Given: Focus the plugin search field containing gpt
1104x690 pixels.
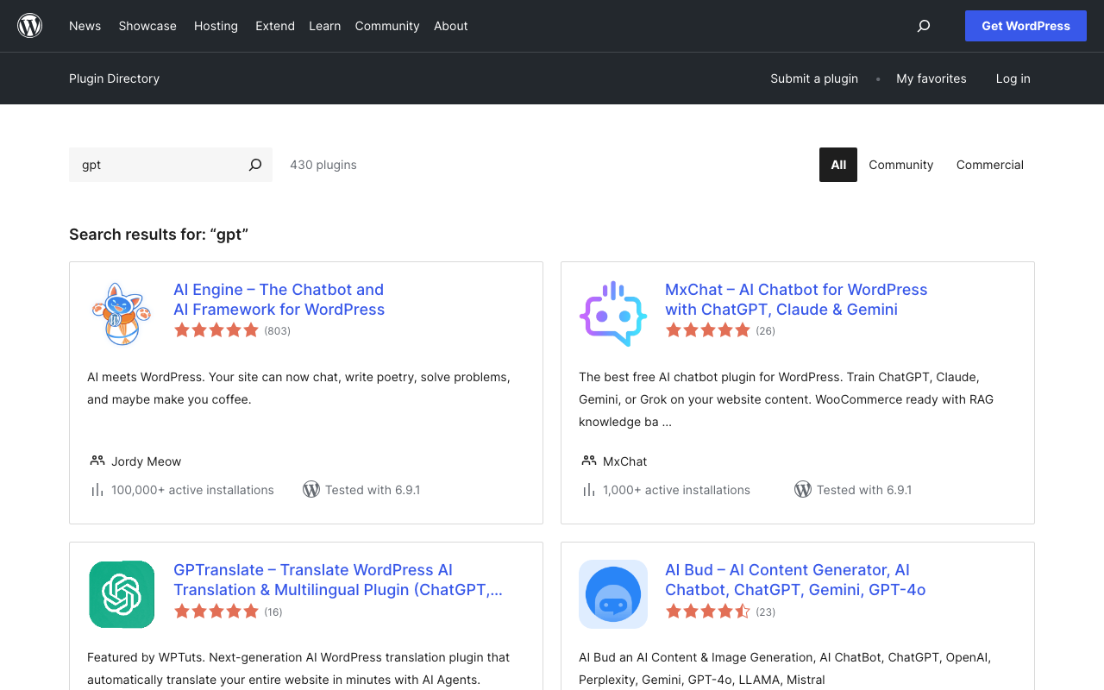Looking at the screenshot, I should 155,165.
